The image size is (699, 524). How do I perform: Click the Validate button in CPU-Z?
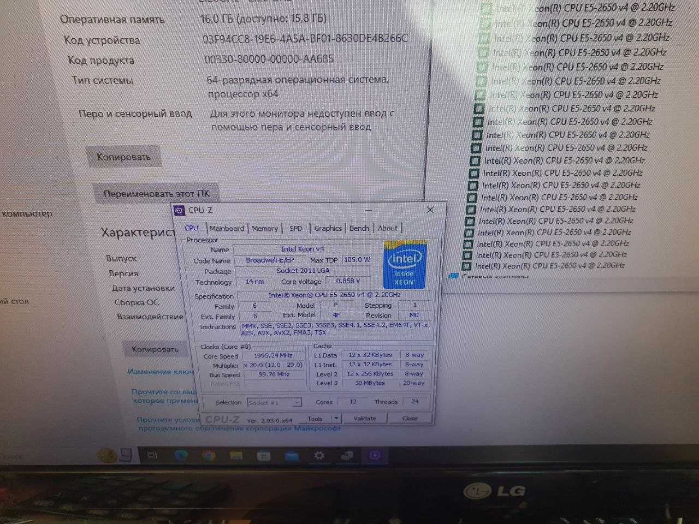[x=365, y=418]
